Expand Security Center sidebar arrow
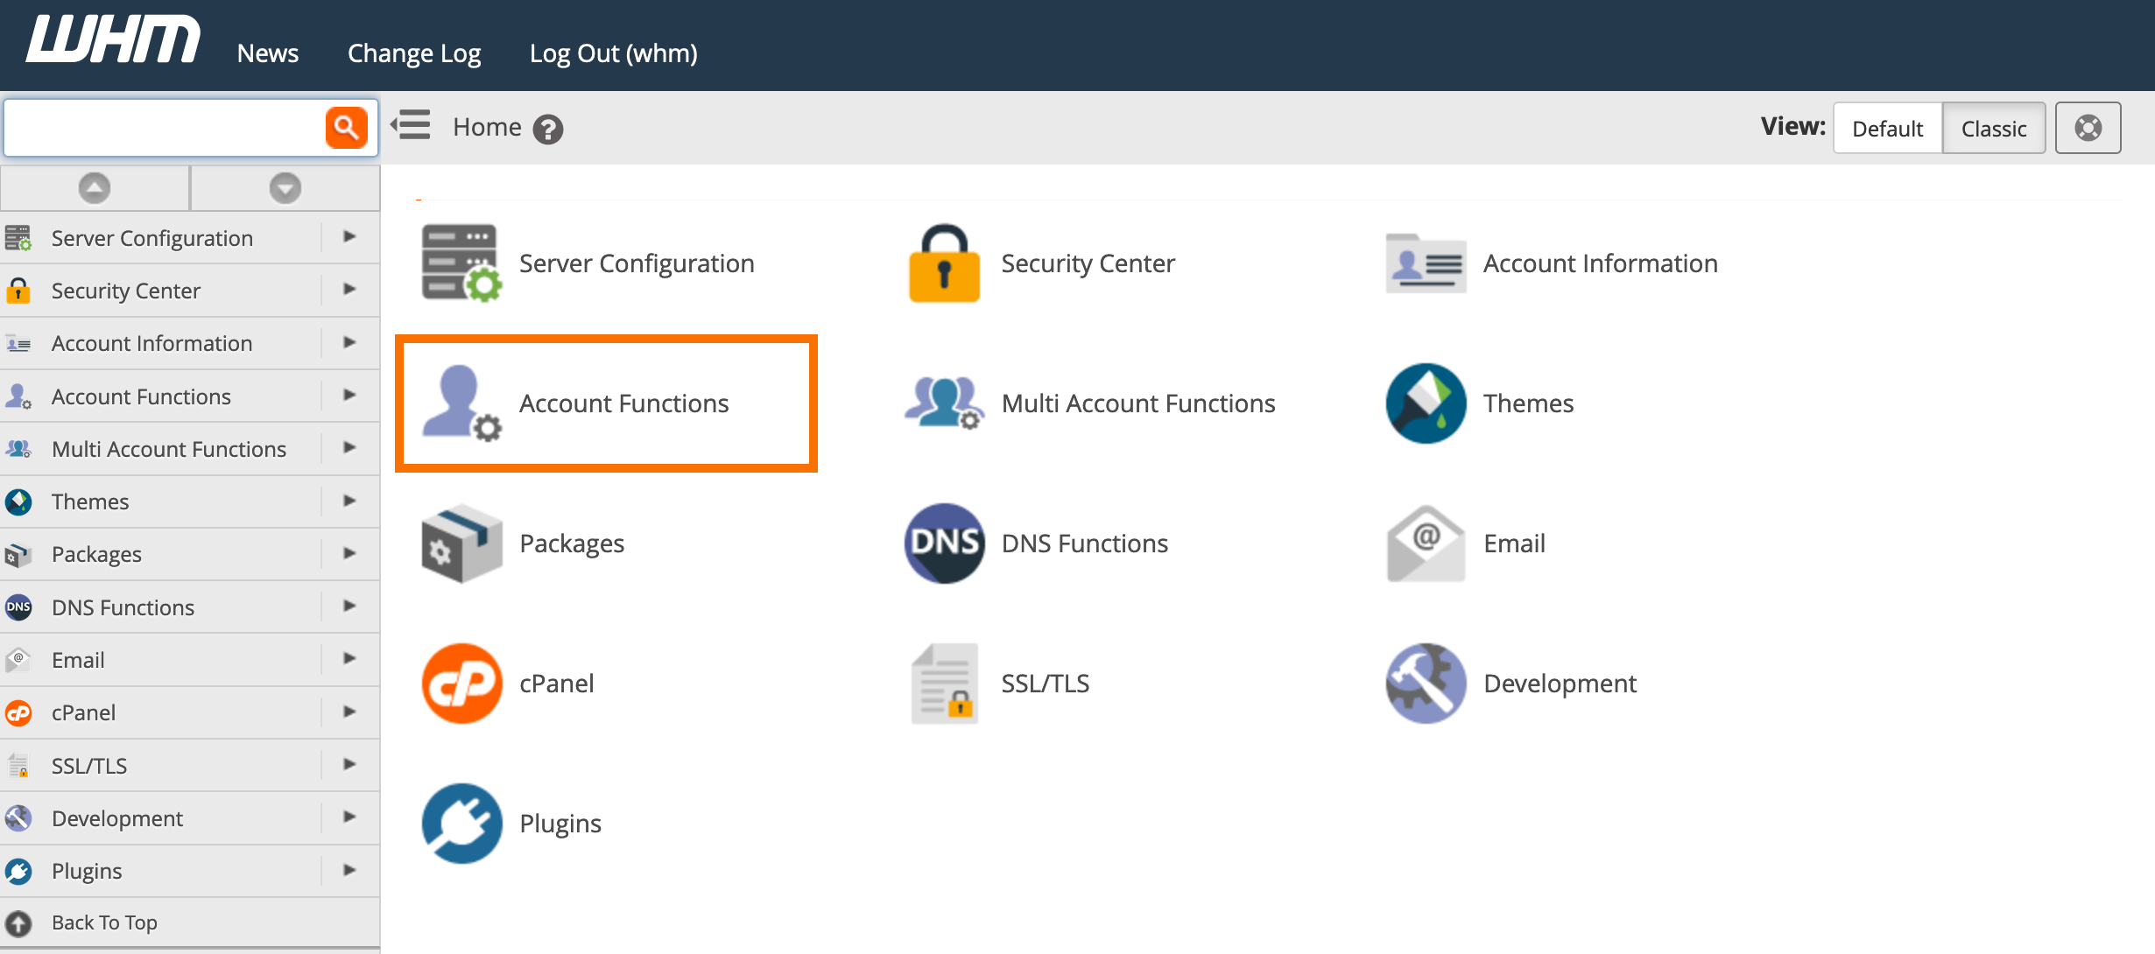The image size is (2155, 954). [350, 289]
